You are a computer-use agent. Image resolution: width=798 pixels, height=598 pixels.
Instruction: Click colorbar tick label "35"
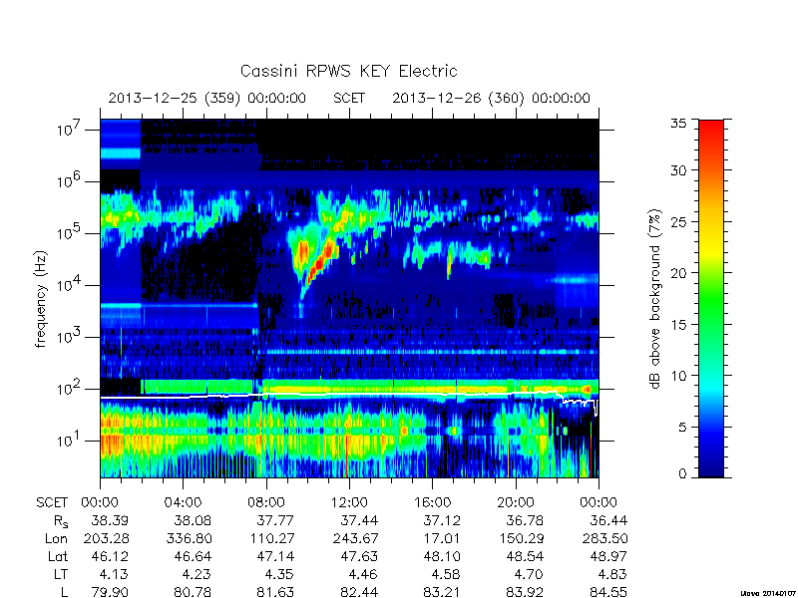click(x=678, y=124)
